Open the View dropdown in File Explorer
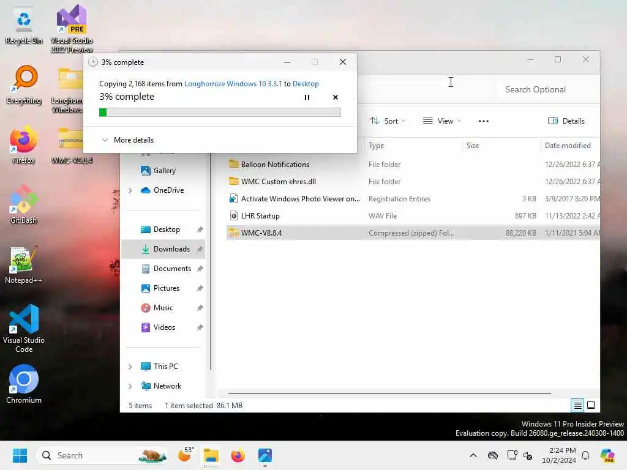The width and height of the screenshot is (627, 470). (x=442, y=121)
